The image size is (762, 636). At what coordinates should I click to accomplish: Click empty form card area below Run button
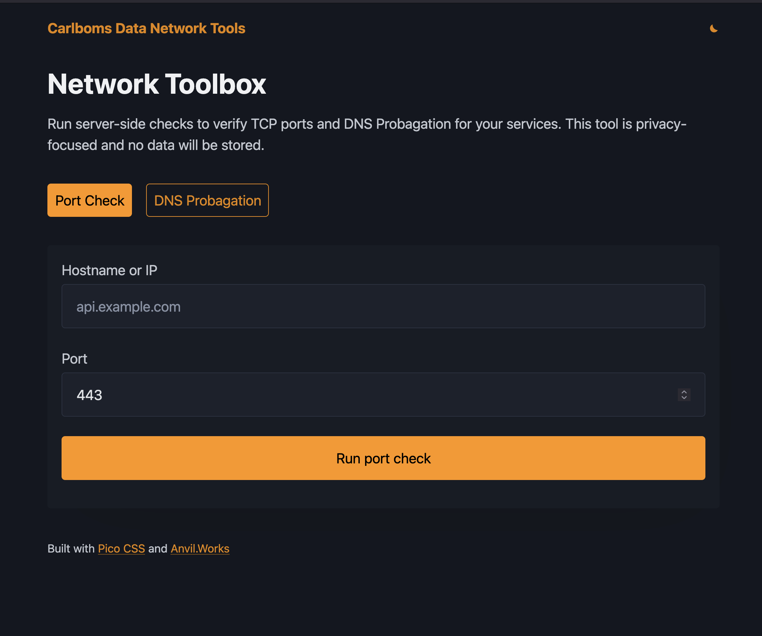[383, 494]
